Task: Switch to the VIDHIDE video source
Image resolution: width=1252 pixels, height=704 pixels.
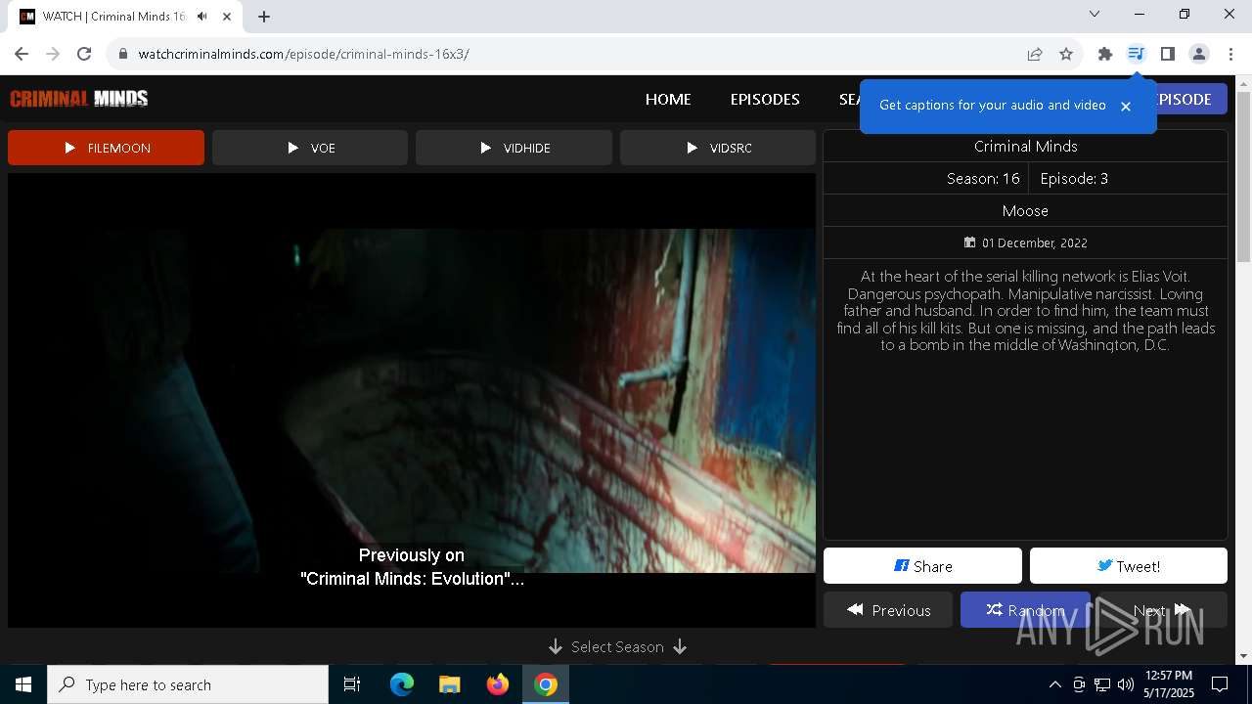Action: click(514, 148)
